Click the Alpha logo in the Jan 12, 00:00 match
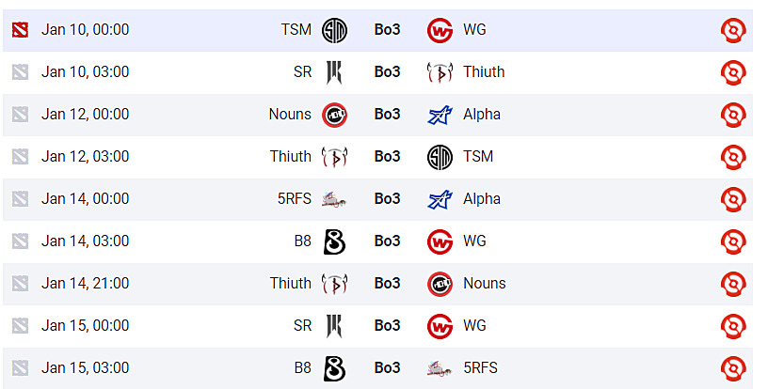 [x=440, y=115]
